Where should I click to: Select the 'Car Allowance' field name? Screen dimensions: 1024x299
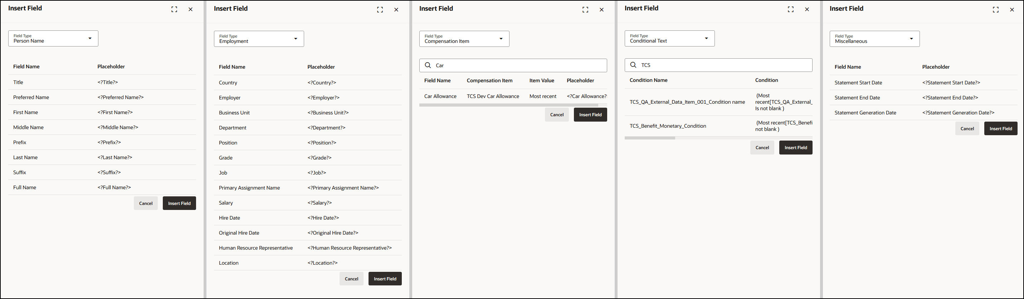(440, 96)
